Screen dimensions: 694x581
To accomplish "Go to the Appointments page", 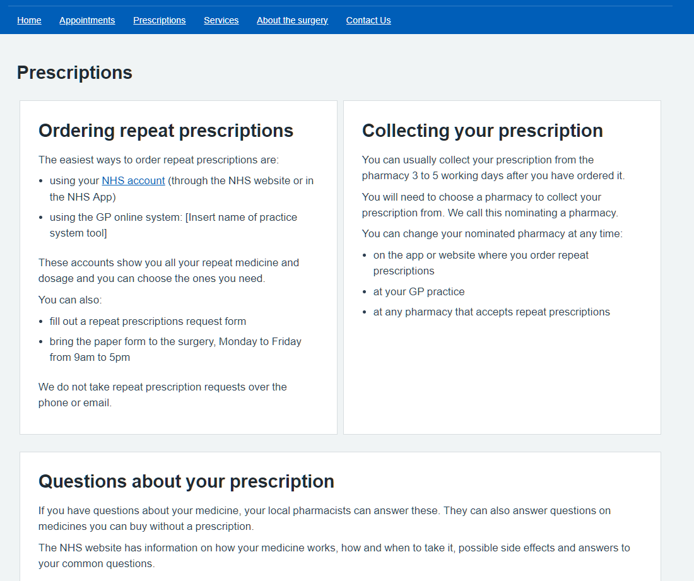I will [87, 20].
